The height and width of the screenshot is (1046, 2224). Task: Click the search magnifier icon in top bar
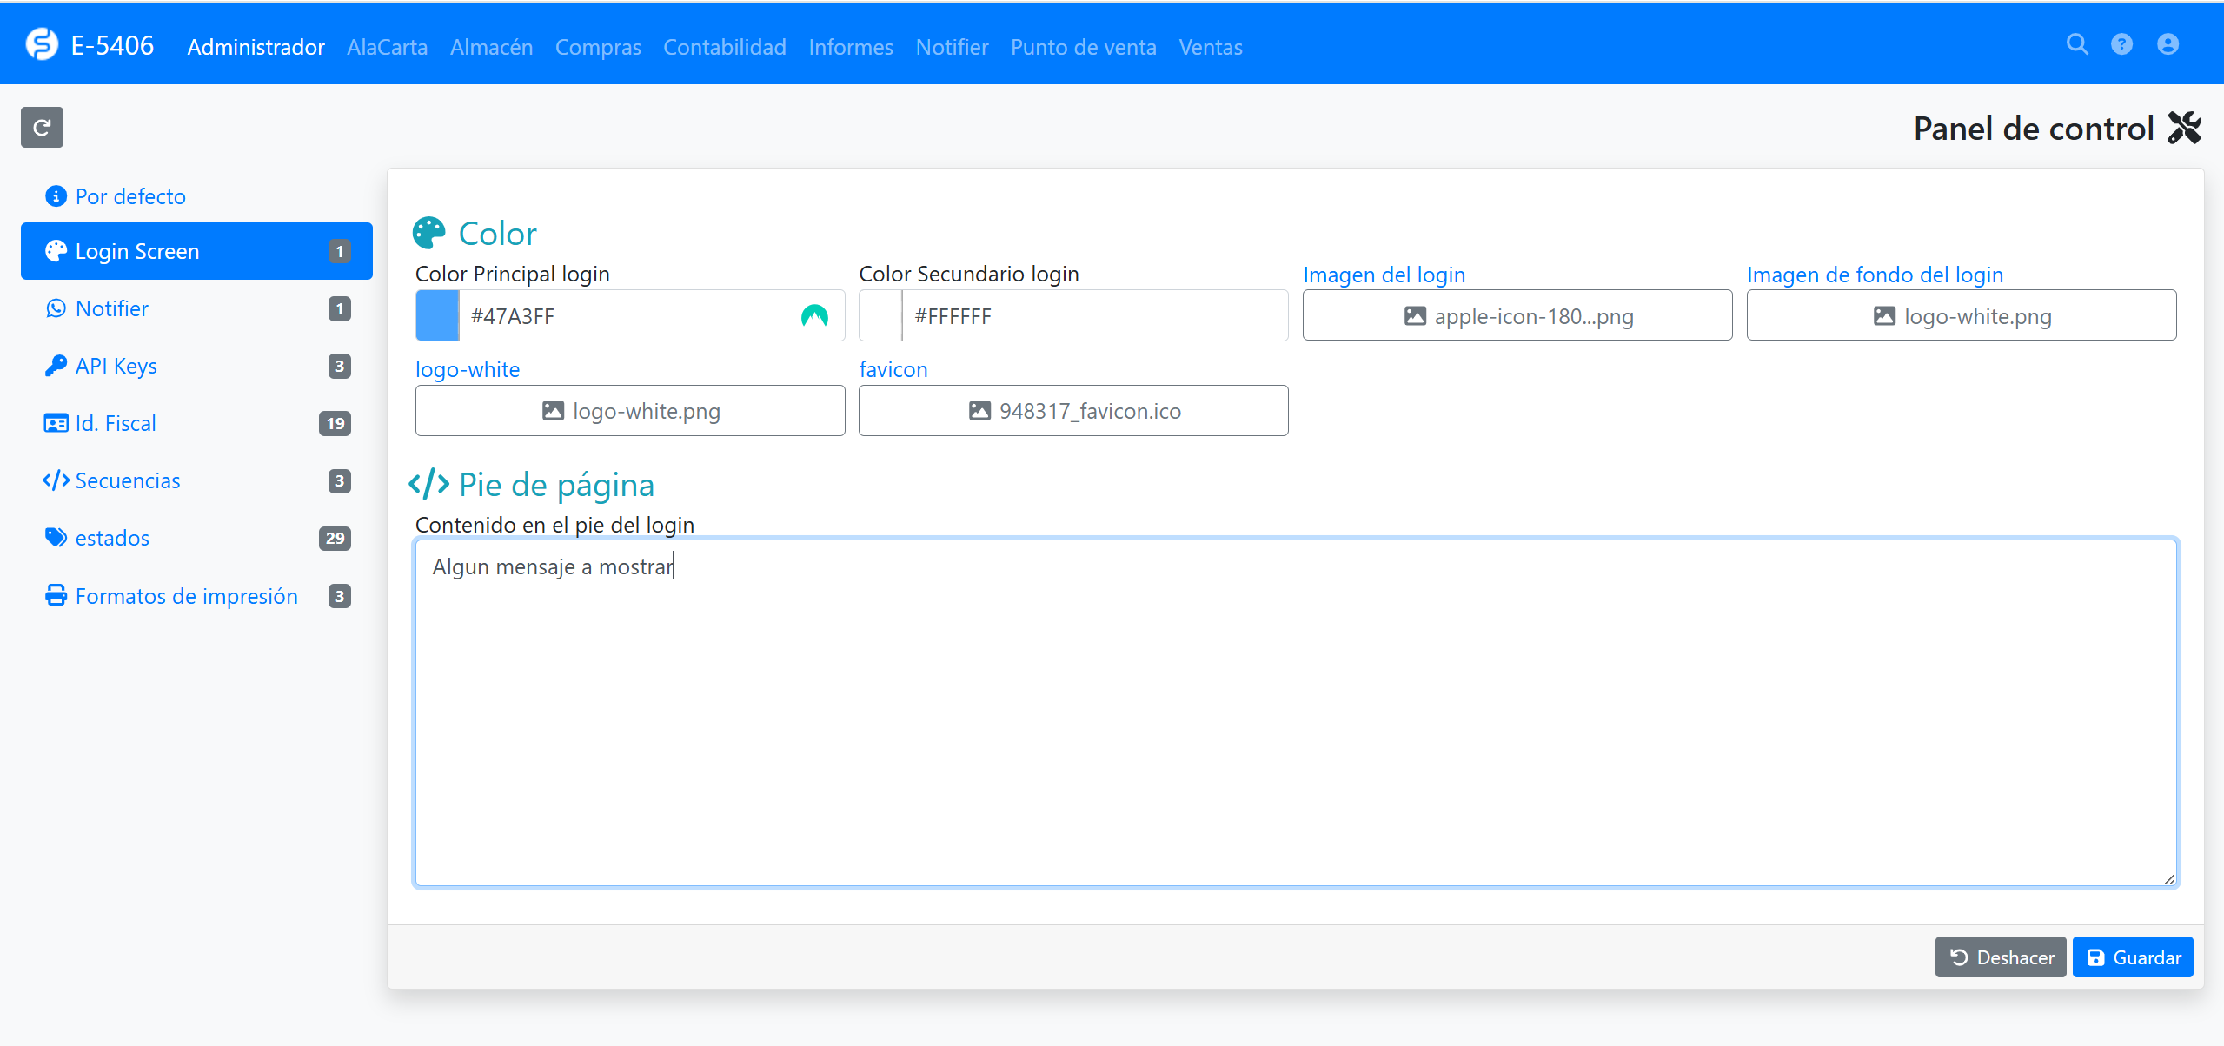pyautogui.click(x=2076, y=44)
